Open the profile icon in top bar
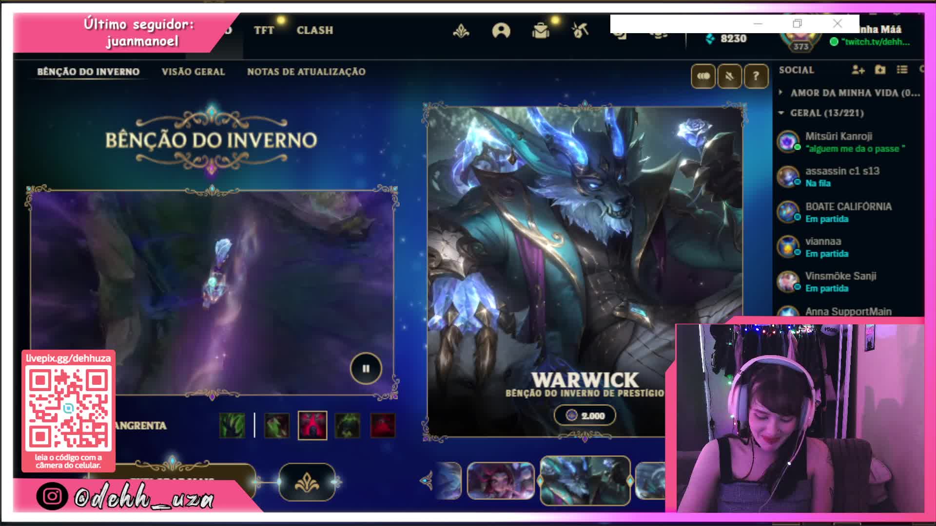Screen dimensions: 936x526 click(501, 31)
